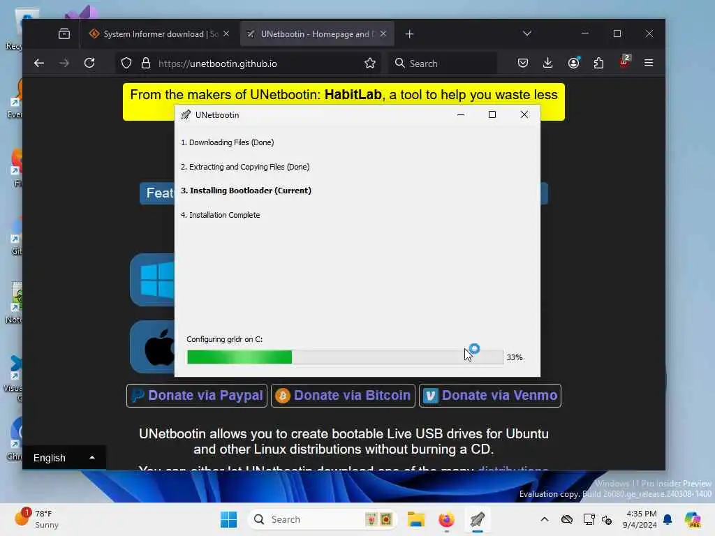Image resolution: width=715 pixels, height=536 pixels.
Task: Click the Windows download icon on page
Action: pos(153,280)
